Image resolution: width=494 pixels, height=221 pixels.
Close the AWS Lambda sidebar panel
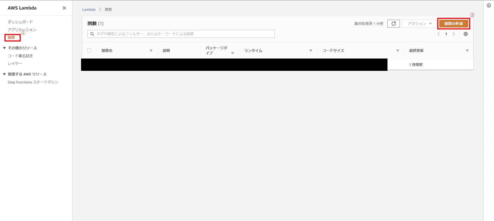(x=64, y=8)
